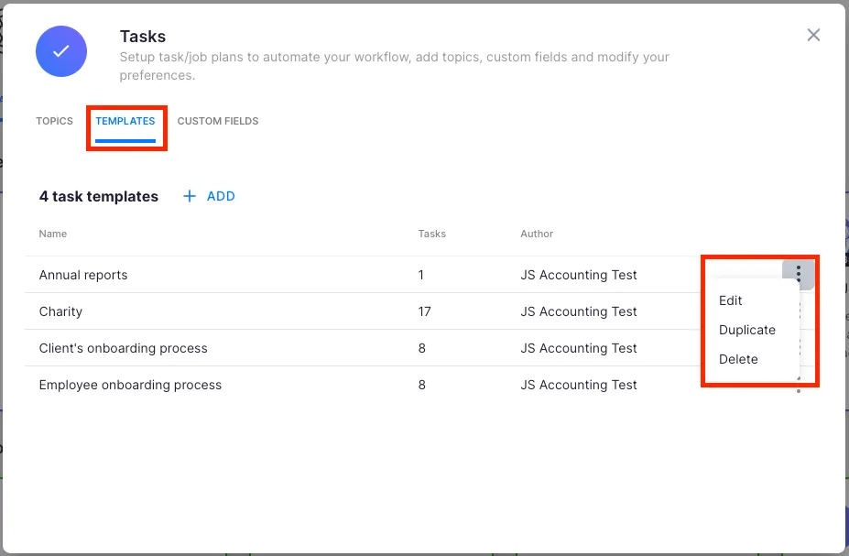The image size is (849, 556).
Task: Open the Charity template row
Action: tap(60, 311)
